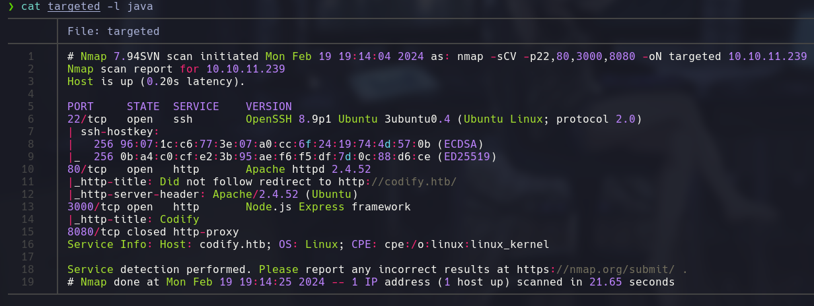Click the -l java option in command
Image resolution: width=814 pixels, height=306 pixels.
point(133,7)
